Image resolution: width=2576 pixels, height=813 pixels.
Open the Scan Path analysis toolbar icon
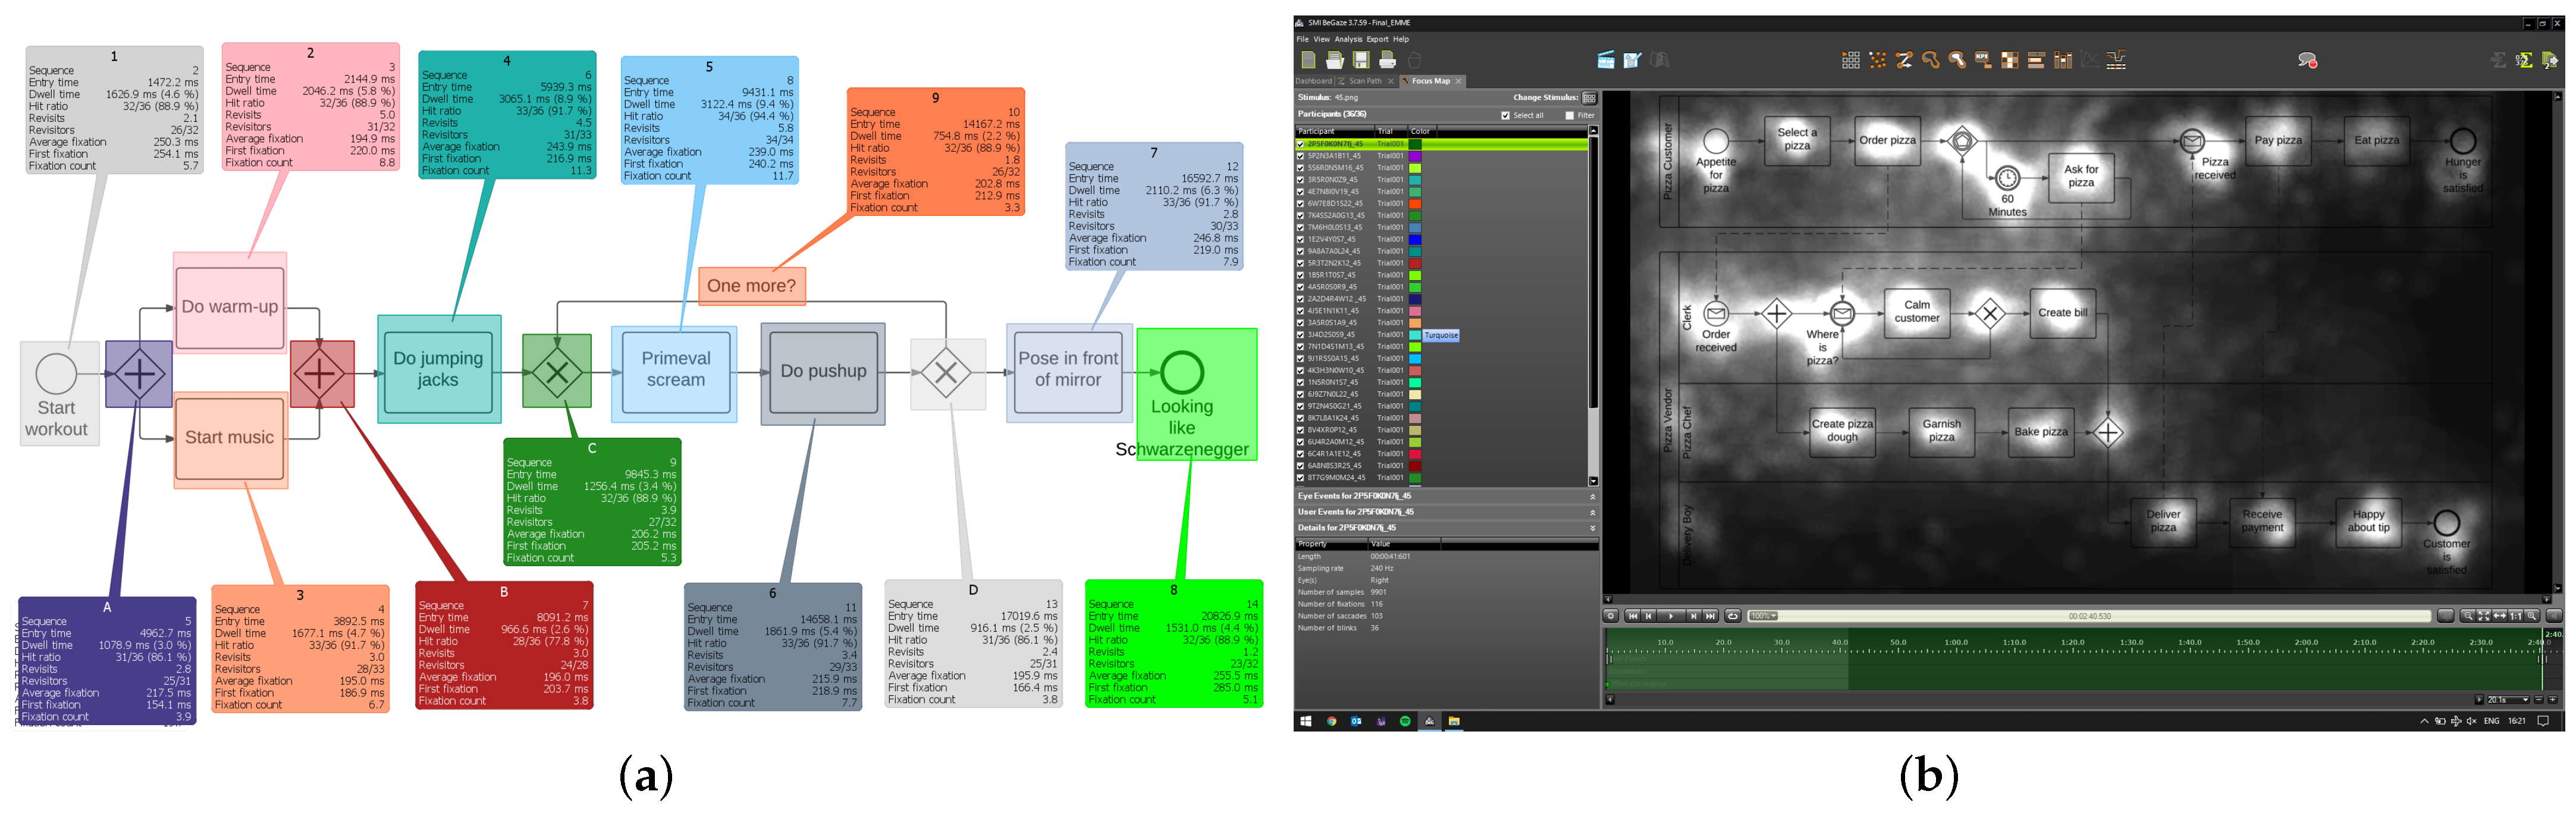[x=1904, y=60]
